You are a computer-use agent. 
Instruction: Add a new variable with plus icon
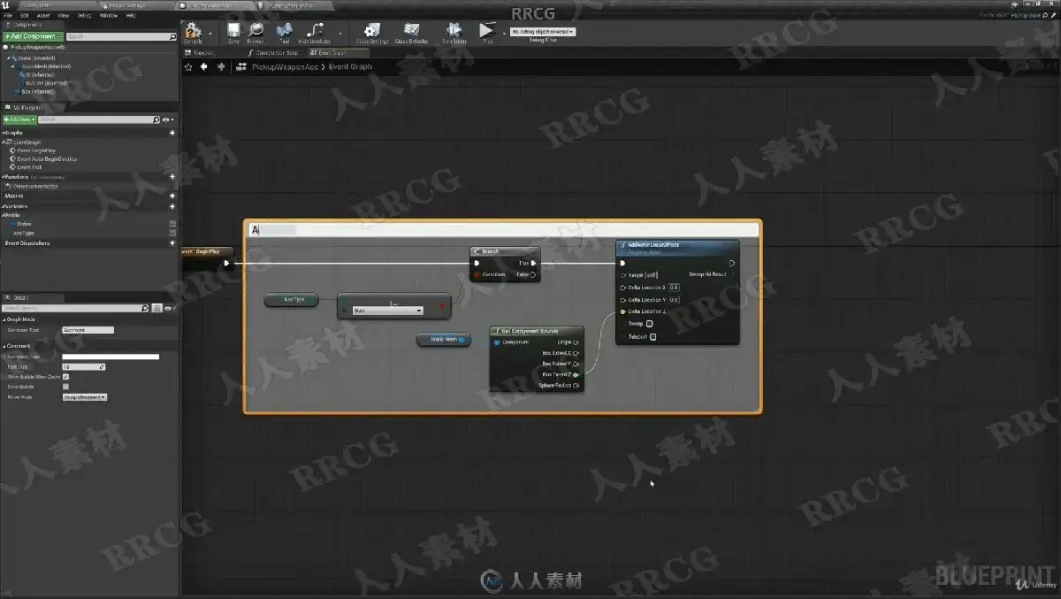point(172,206)
